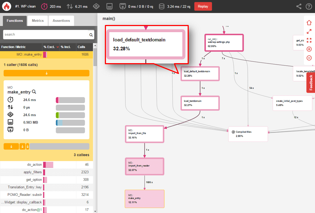315x213 pixels.
Task: Zoom out with the minus icon
Action: (309, 58)
